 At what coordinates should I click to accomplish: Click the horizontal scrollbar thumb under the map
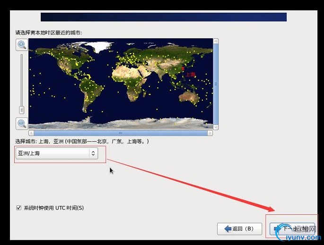point(121,133)
